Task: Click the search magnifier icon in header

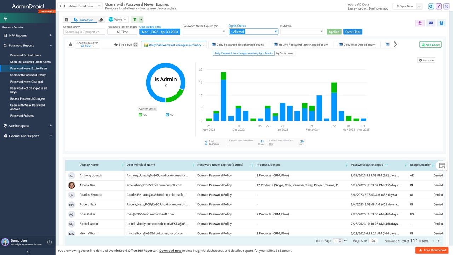Action: point(431,6)
